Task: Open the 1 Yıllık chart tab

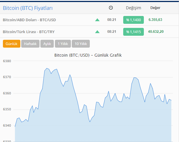Action: coord(63,44)
